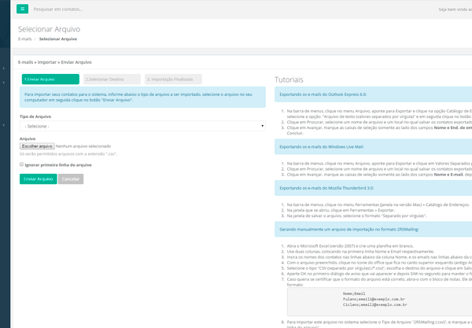Click the 'Nenhum arquivo selecionado' text
The width and height of the screenshot is (472, 328).
(x=83, y=146)
